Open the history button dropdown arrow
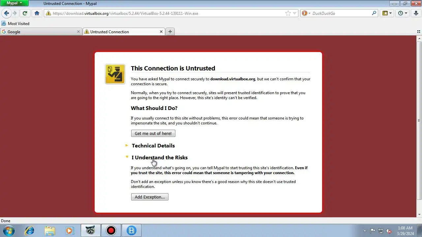The width and height of the screenshot is (422, 237). pos(406,13)
